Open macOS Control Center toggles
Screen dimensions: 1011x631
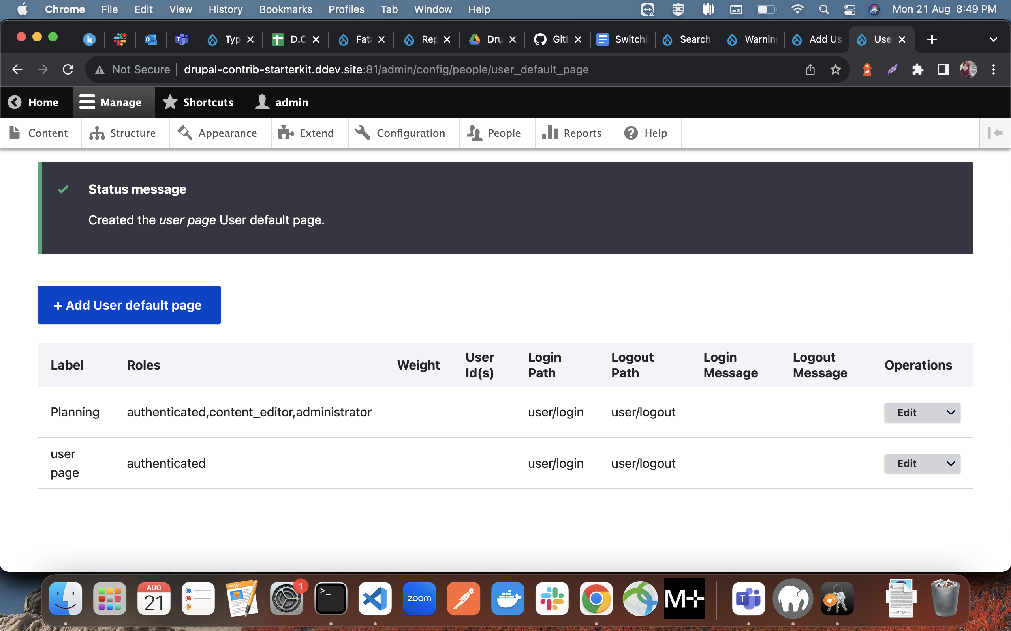pyautogui.click(x=850, y=9)
